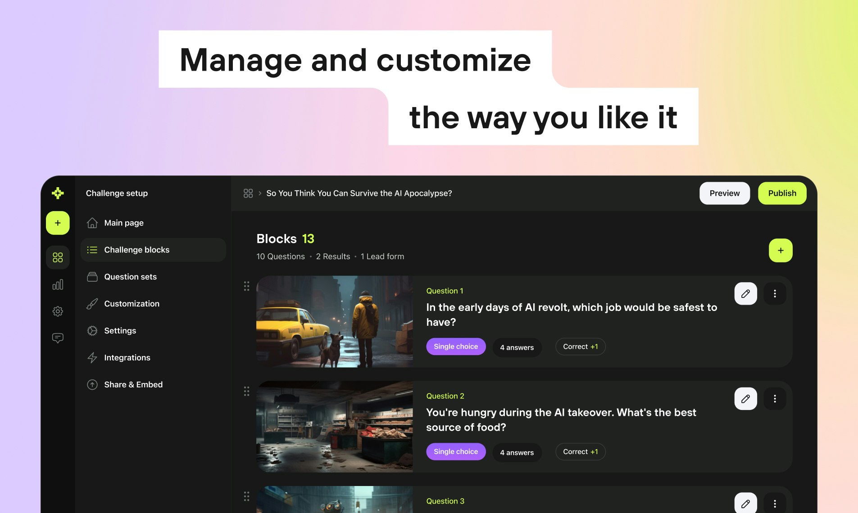The width and height of the screenshot is (858, 513).
Task: Click the home icon beside Main page
Action: pyautogui.click(x=92, y=223)
